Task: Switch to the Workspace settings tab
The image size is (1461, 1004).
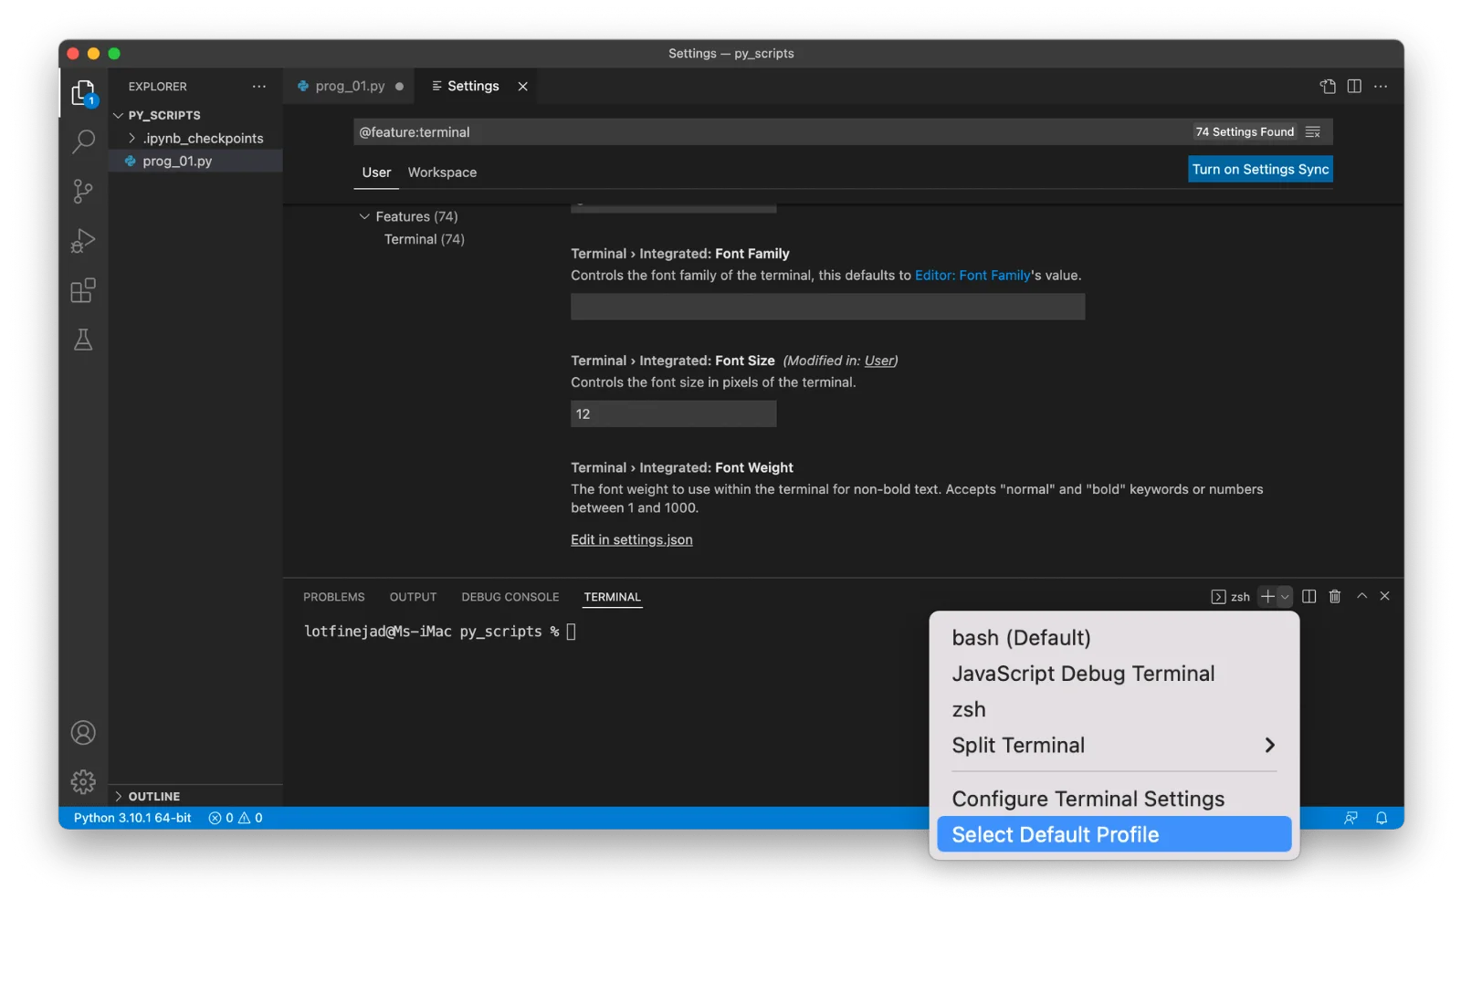Action: [x=442, y=173]
